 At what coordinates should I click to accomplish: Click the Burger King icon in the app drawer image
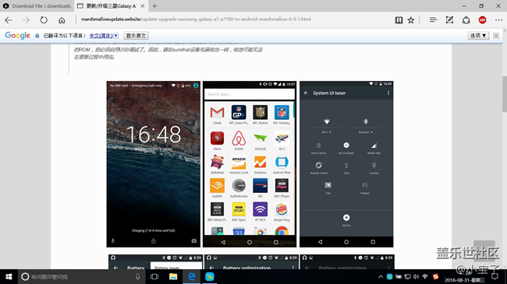pos(282,210)
